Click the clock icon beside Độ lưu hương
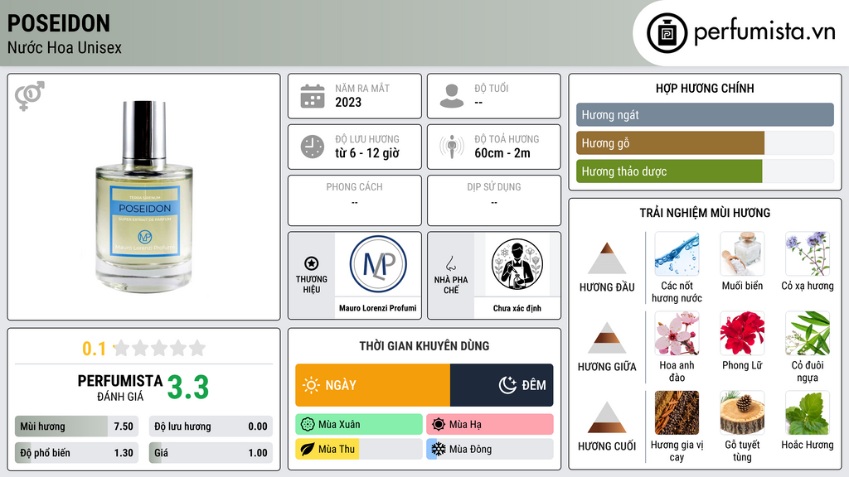 pos(313,147)
